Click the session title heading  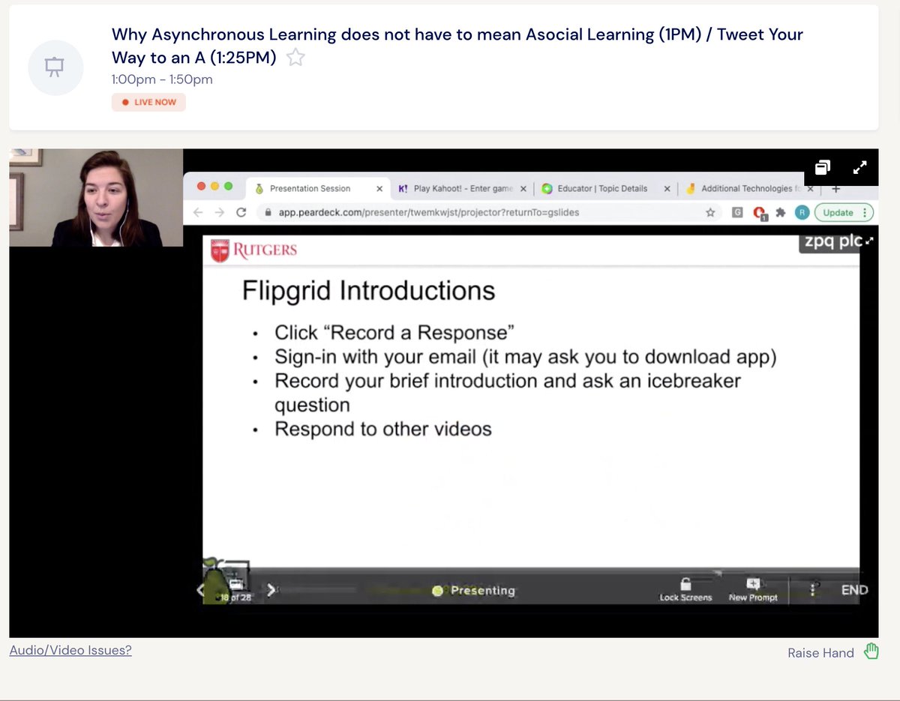[457, 46]
